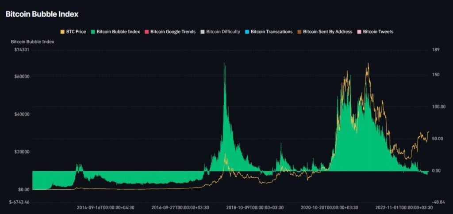Viewport: 453px width, 214px height.
Task: Click the 2014-09-16 date axis label
Action: tap(105, 207)
